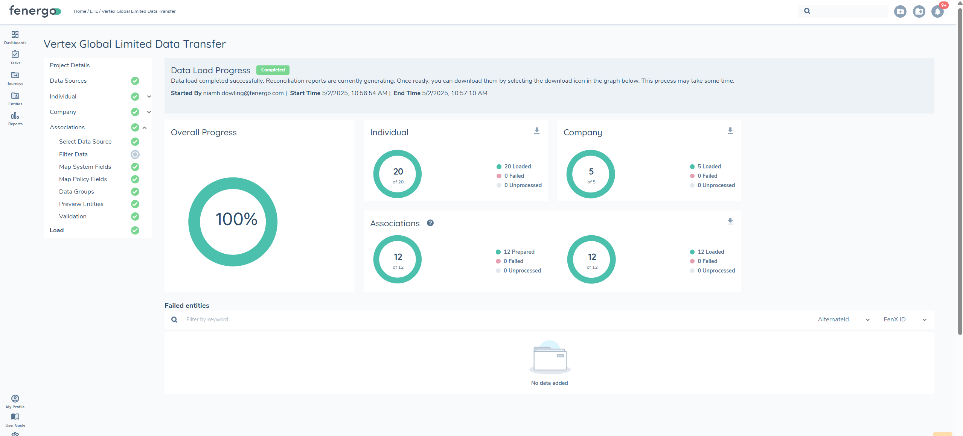Click the Load step green checkmark

pyautogui.click(x=135, y=230)
